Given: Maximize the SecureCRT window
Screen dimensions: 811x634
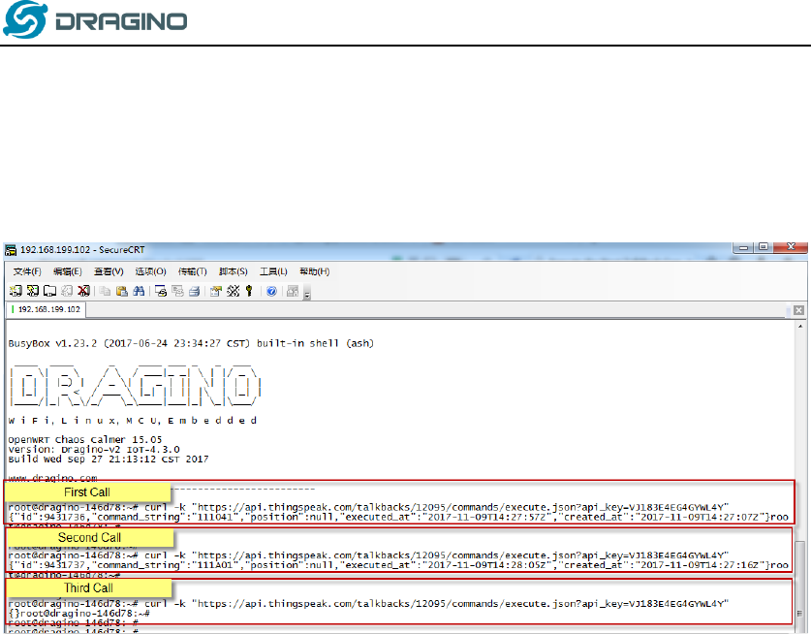Looking at the screenshot, I should [763, 247].
